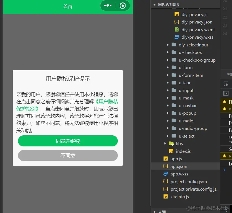This screenshot has height=213, width=232.
Task: Click the 首页 navigation bar title
Action: [x=68, y=7]
